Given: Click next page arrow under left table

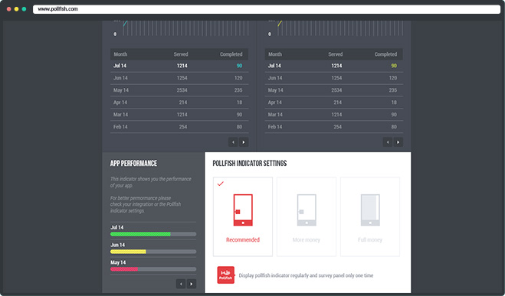Looking at the screenshot, I should [x=244, y=142].
